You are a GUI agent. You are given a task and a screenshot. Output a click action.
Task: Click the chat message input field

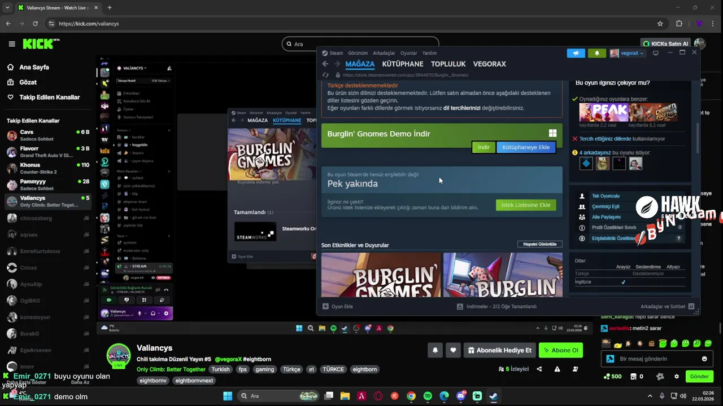(x=657, y=359)
